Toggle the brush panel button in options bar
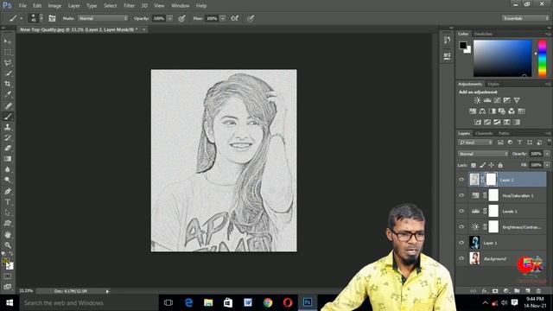The width and height of the screenshot is (553, 311). tap(52, 18)
